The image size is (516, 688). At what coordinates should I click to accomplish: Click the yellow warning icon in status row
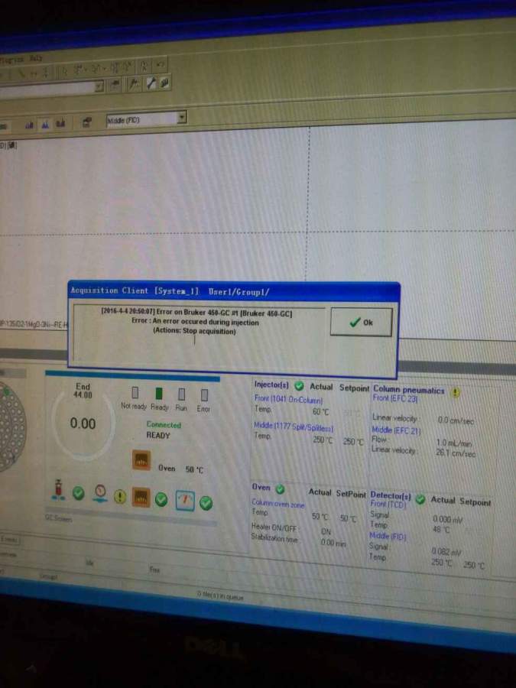coord(120,496)
